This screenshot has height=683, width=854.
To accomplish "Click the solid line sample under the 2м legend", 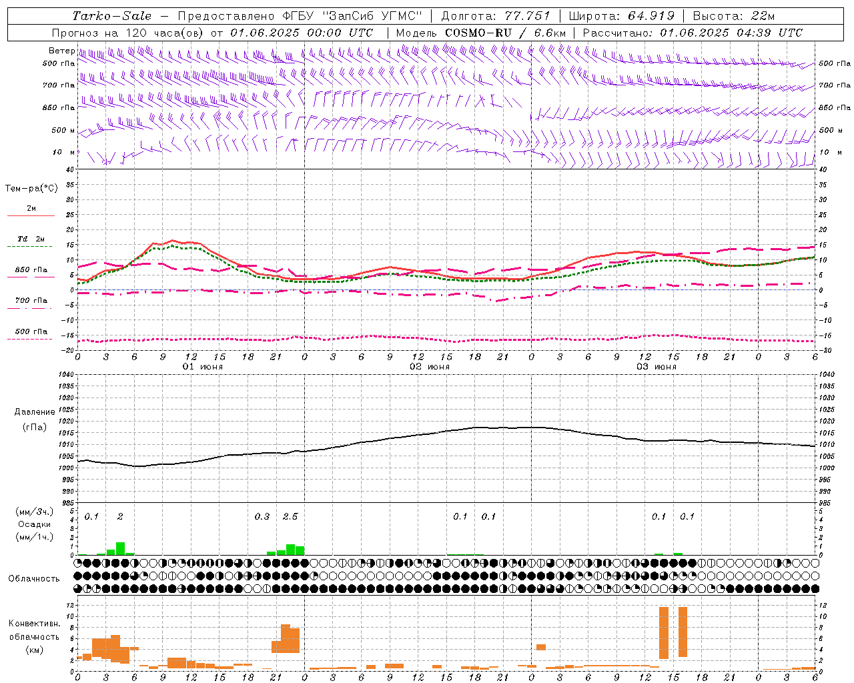I will point(31,216).
